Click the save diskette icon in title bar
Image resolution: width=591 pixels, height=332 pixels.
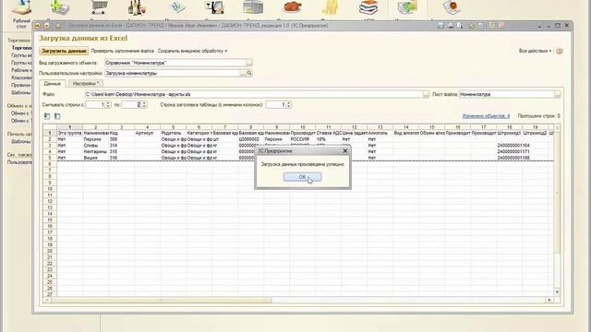(x=440, y=26)
